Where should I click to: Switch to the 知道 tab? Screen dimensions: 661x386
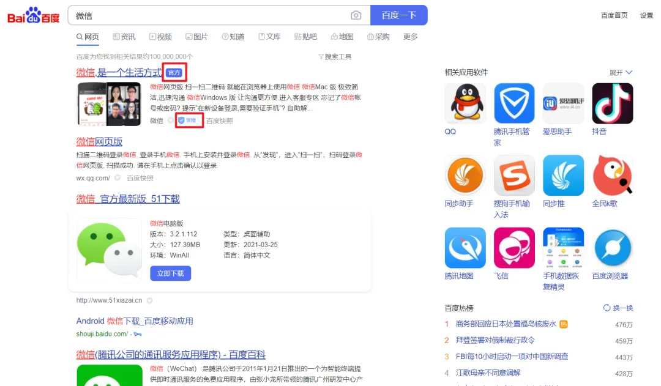point(233,37)
